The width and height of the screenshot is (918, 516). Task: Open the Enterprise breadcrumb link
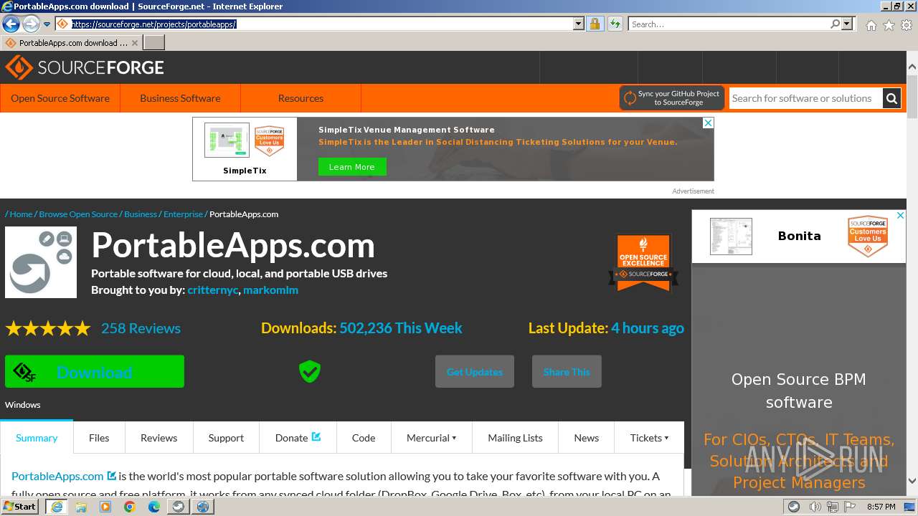[183, 214]
